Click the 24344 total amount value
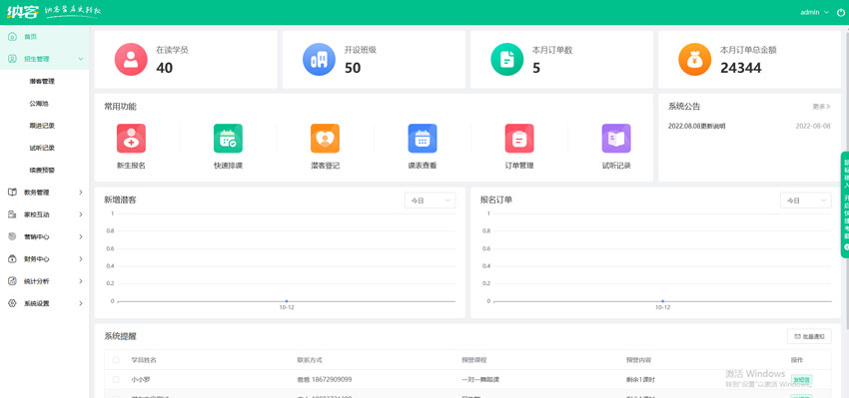Viewport: 849px width, 398px height. coord(741,68)
